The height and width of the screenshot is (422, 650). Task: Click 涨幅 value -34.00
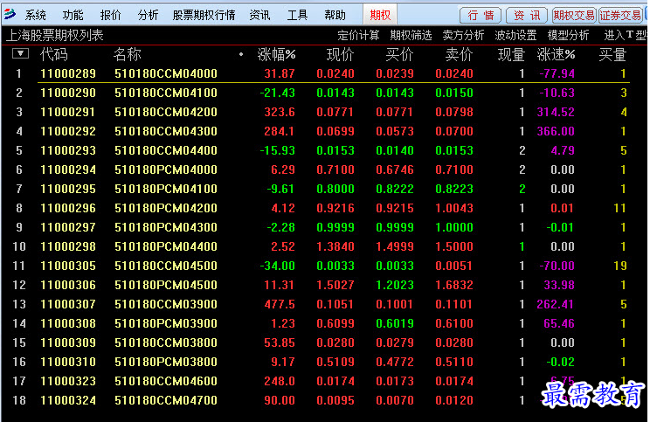coord(277,266)
